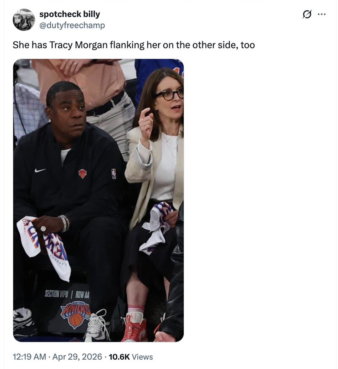This screenshot has width=338, height=369.
Task: Visit the @dutyfreechamp handle link
Action: (x=72, y=25)
